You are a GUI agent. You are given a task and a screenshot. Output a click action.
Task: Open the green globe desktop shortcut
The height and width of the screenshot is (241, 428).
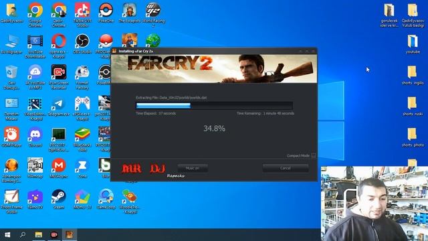[x=153, y=40]
